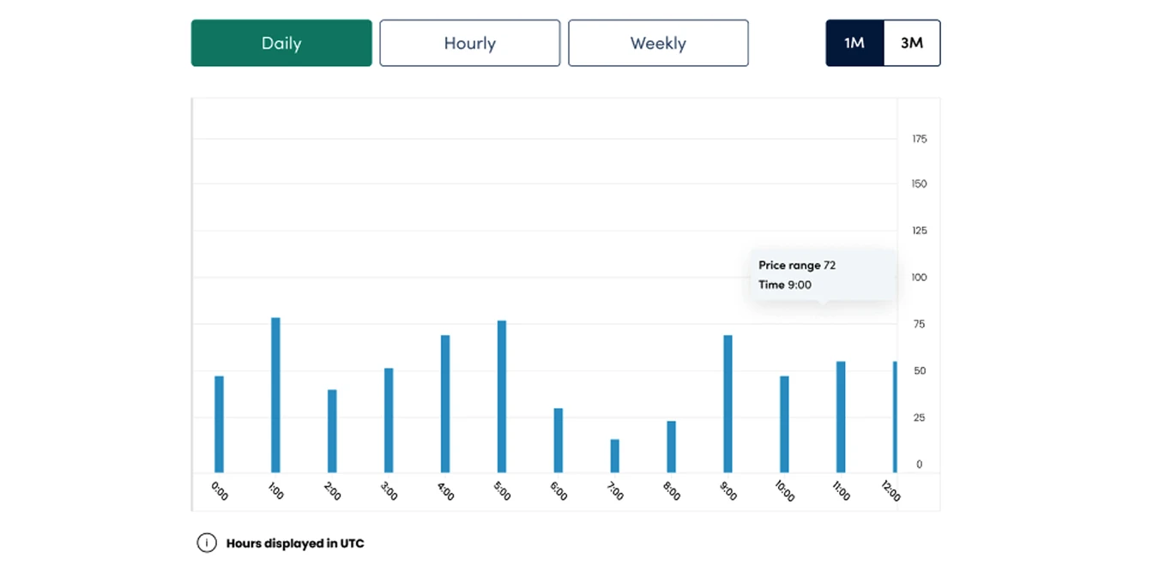Click the shortest bar at 7:00
This screenshot has width=1153, height=576.
pyautogui.click(x=615, y=456)
